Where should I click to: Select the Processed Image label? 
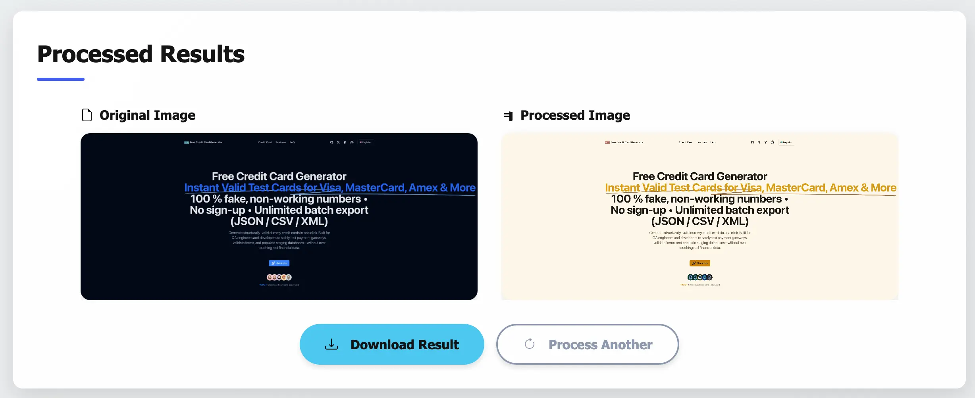575,115
